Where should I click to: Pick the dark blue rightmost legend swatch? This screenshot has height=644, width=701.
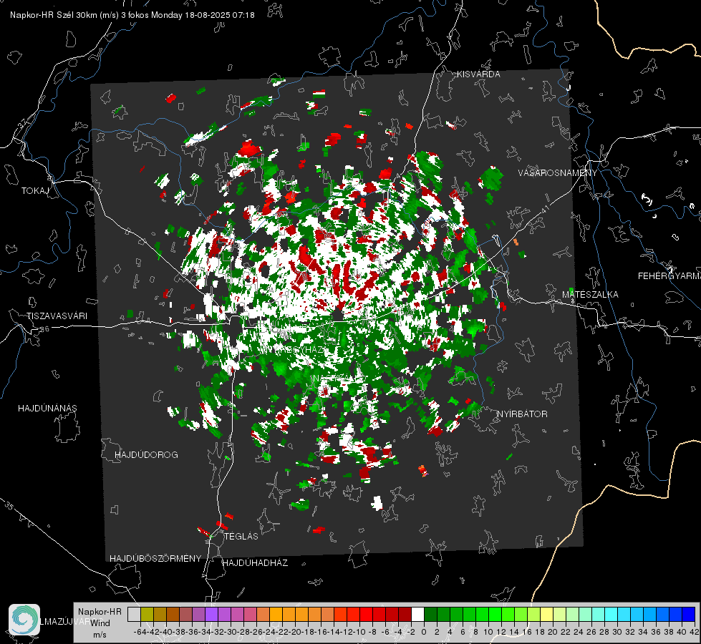pos(689,615)
